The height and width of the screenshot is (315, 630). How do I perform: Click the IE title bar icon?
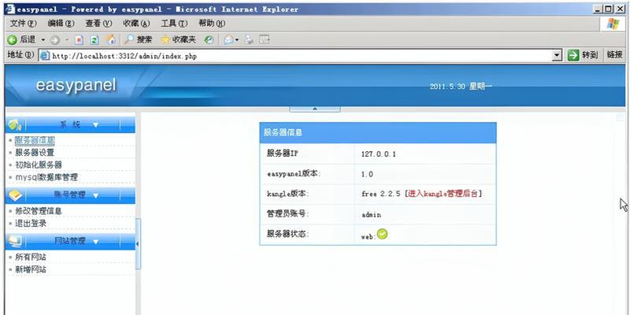click(x=9, y=9)
